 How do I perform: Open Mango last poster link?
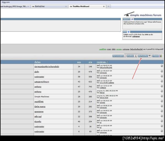point(102,93)
